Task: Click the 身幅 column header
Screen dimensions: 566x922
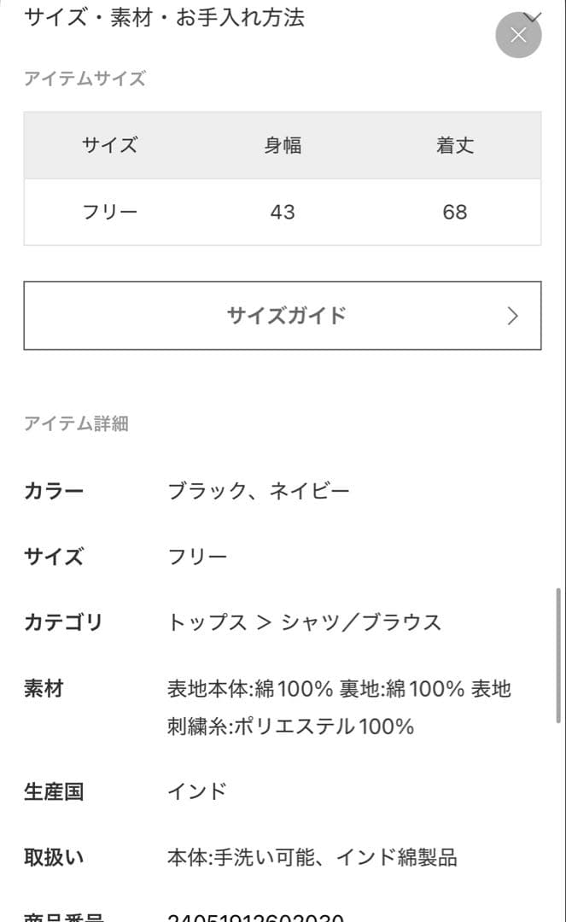Action: coord(283,145)
